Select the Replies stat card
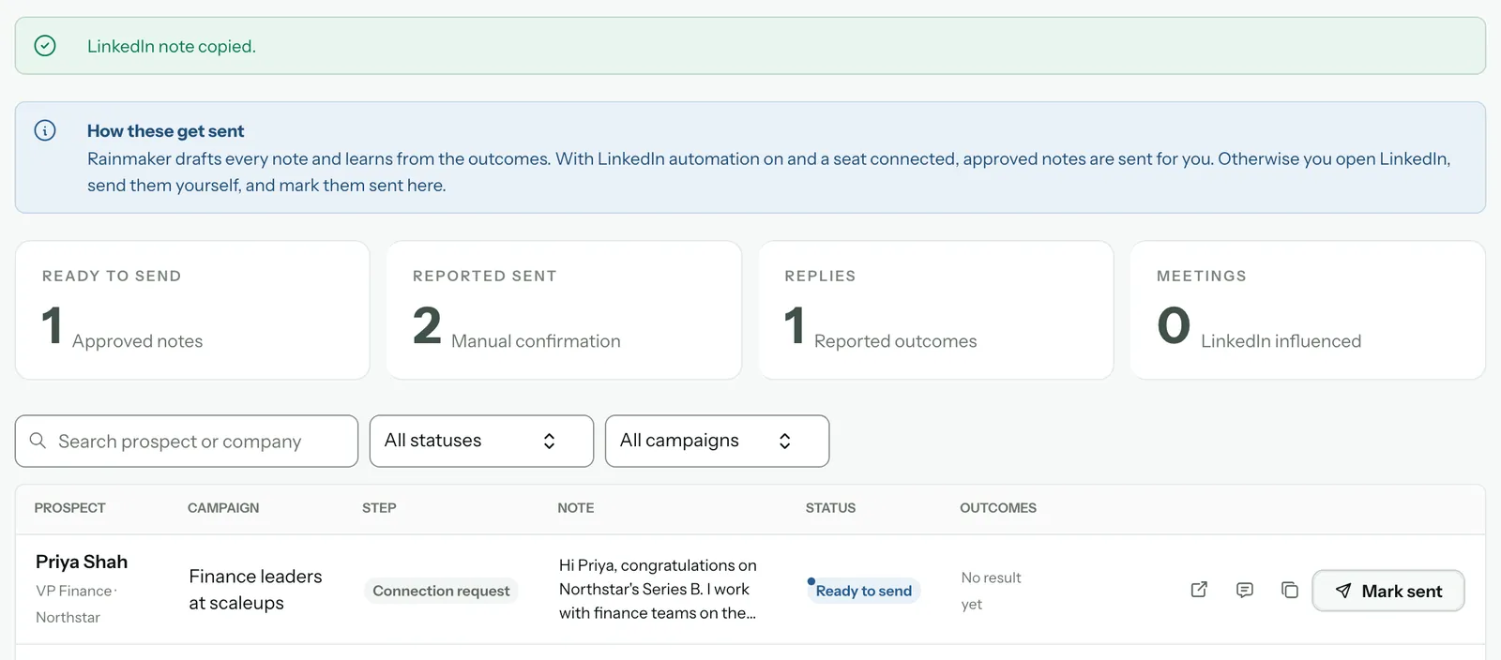Image resolution: width=1501 pixels, height=660 pixels. point(936,310)
